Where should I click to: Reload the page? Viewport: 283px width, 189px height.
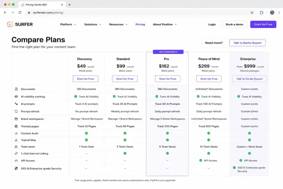20,12
